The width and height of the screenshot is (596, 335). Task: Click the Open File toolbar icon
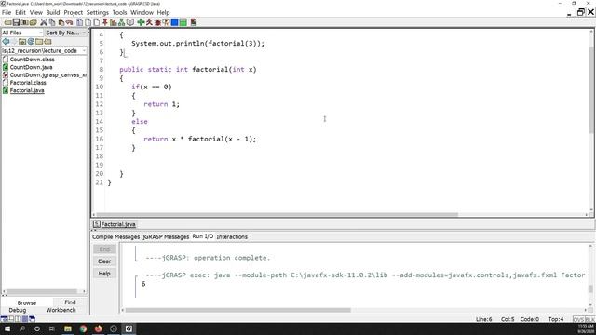tap(7, 22)
